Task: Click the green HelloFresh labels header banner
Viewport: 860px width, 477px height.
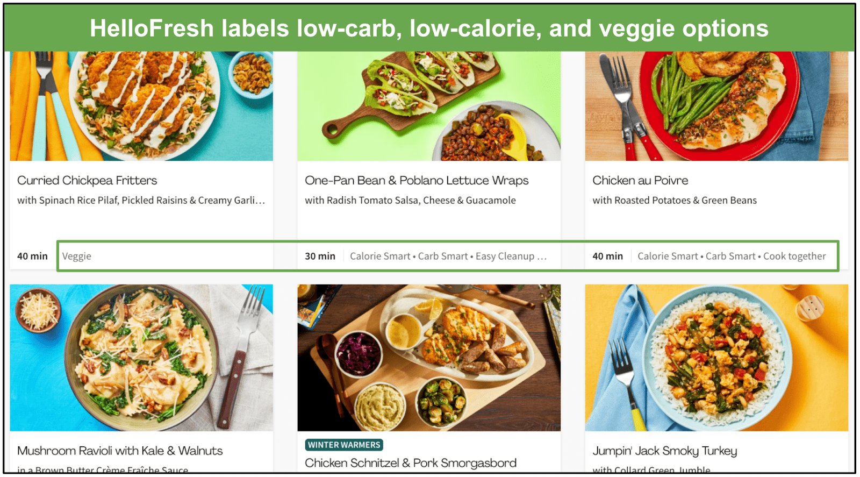Action: click(x=429, y=28)
